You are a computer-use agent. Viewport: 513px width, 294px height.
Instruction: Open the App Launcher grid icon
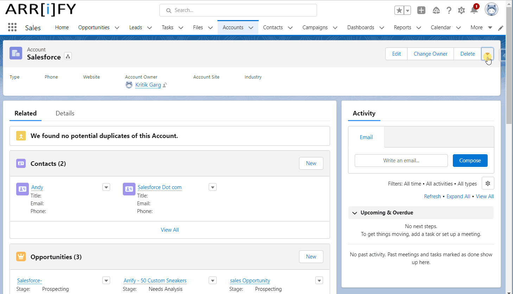tap(12, 27)
